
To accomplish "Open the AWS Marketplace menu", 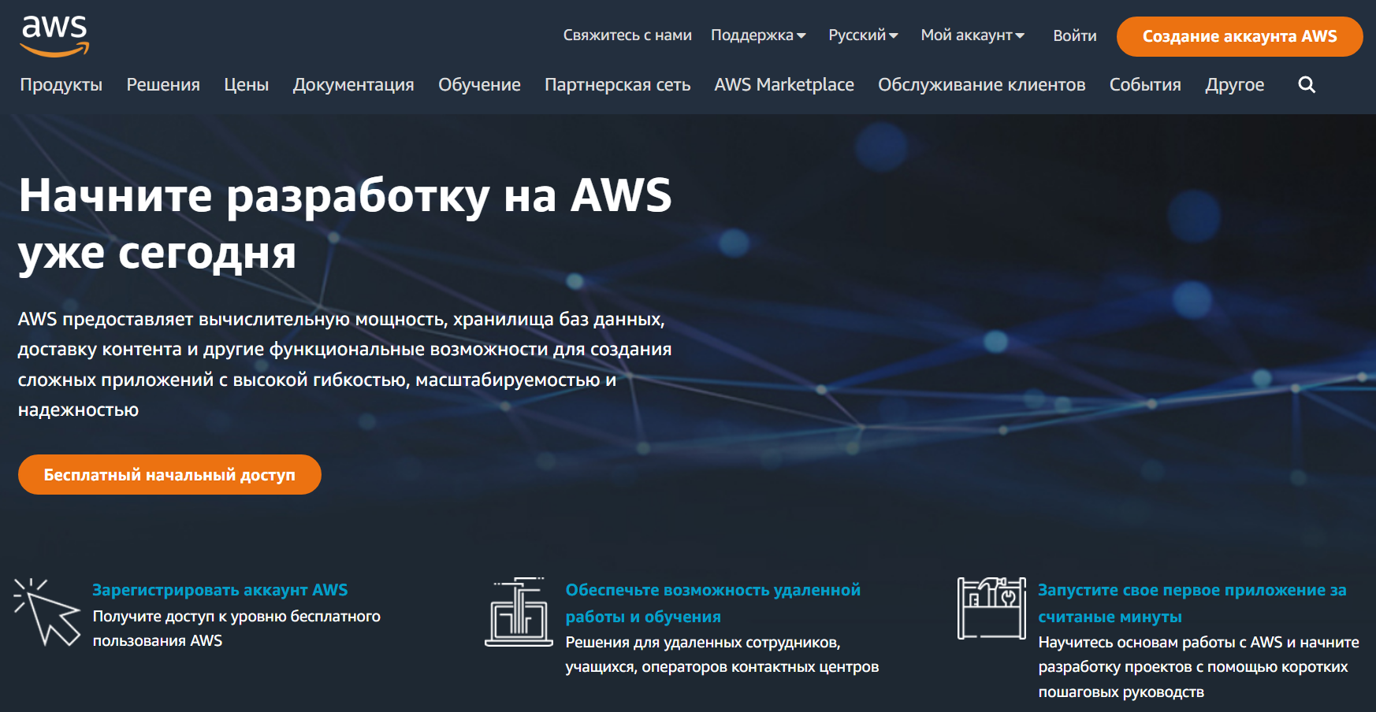I will tap(784, 84).
